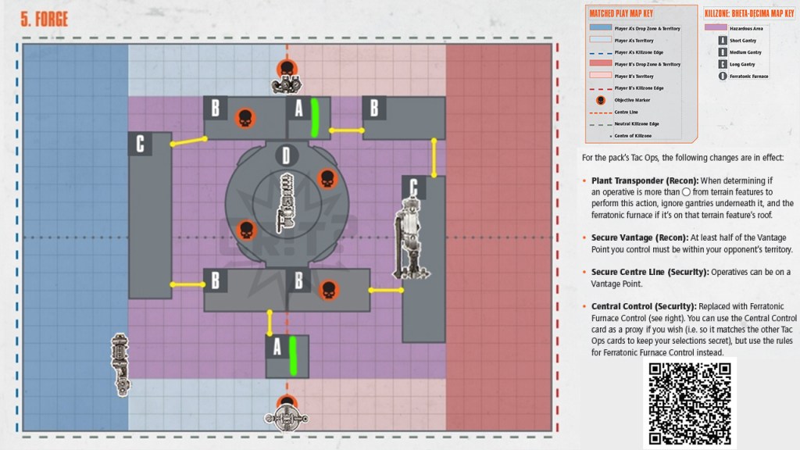Click the Objective Marker skull in the legend
This screenshot has height=450, width=800.
pos(601,100)
